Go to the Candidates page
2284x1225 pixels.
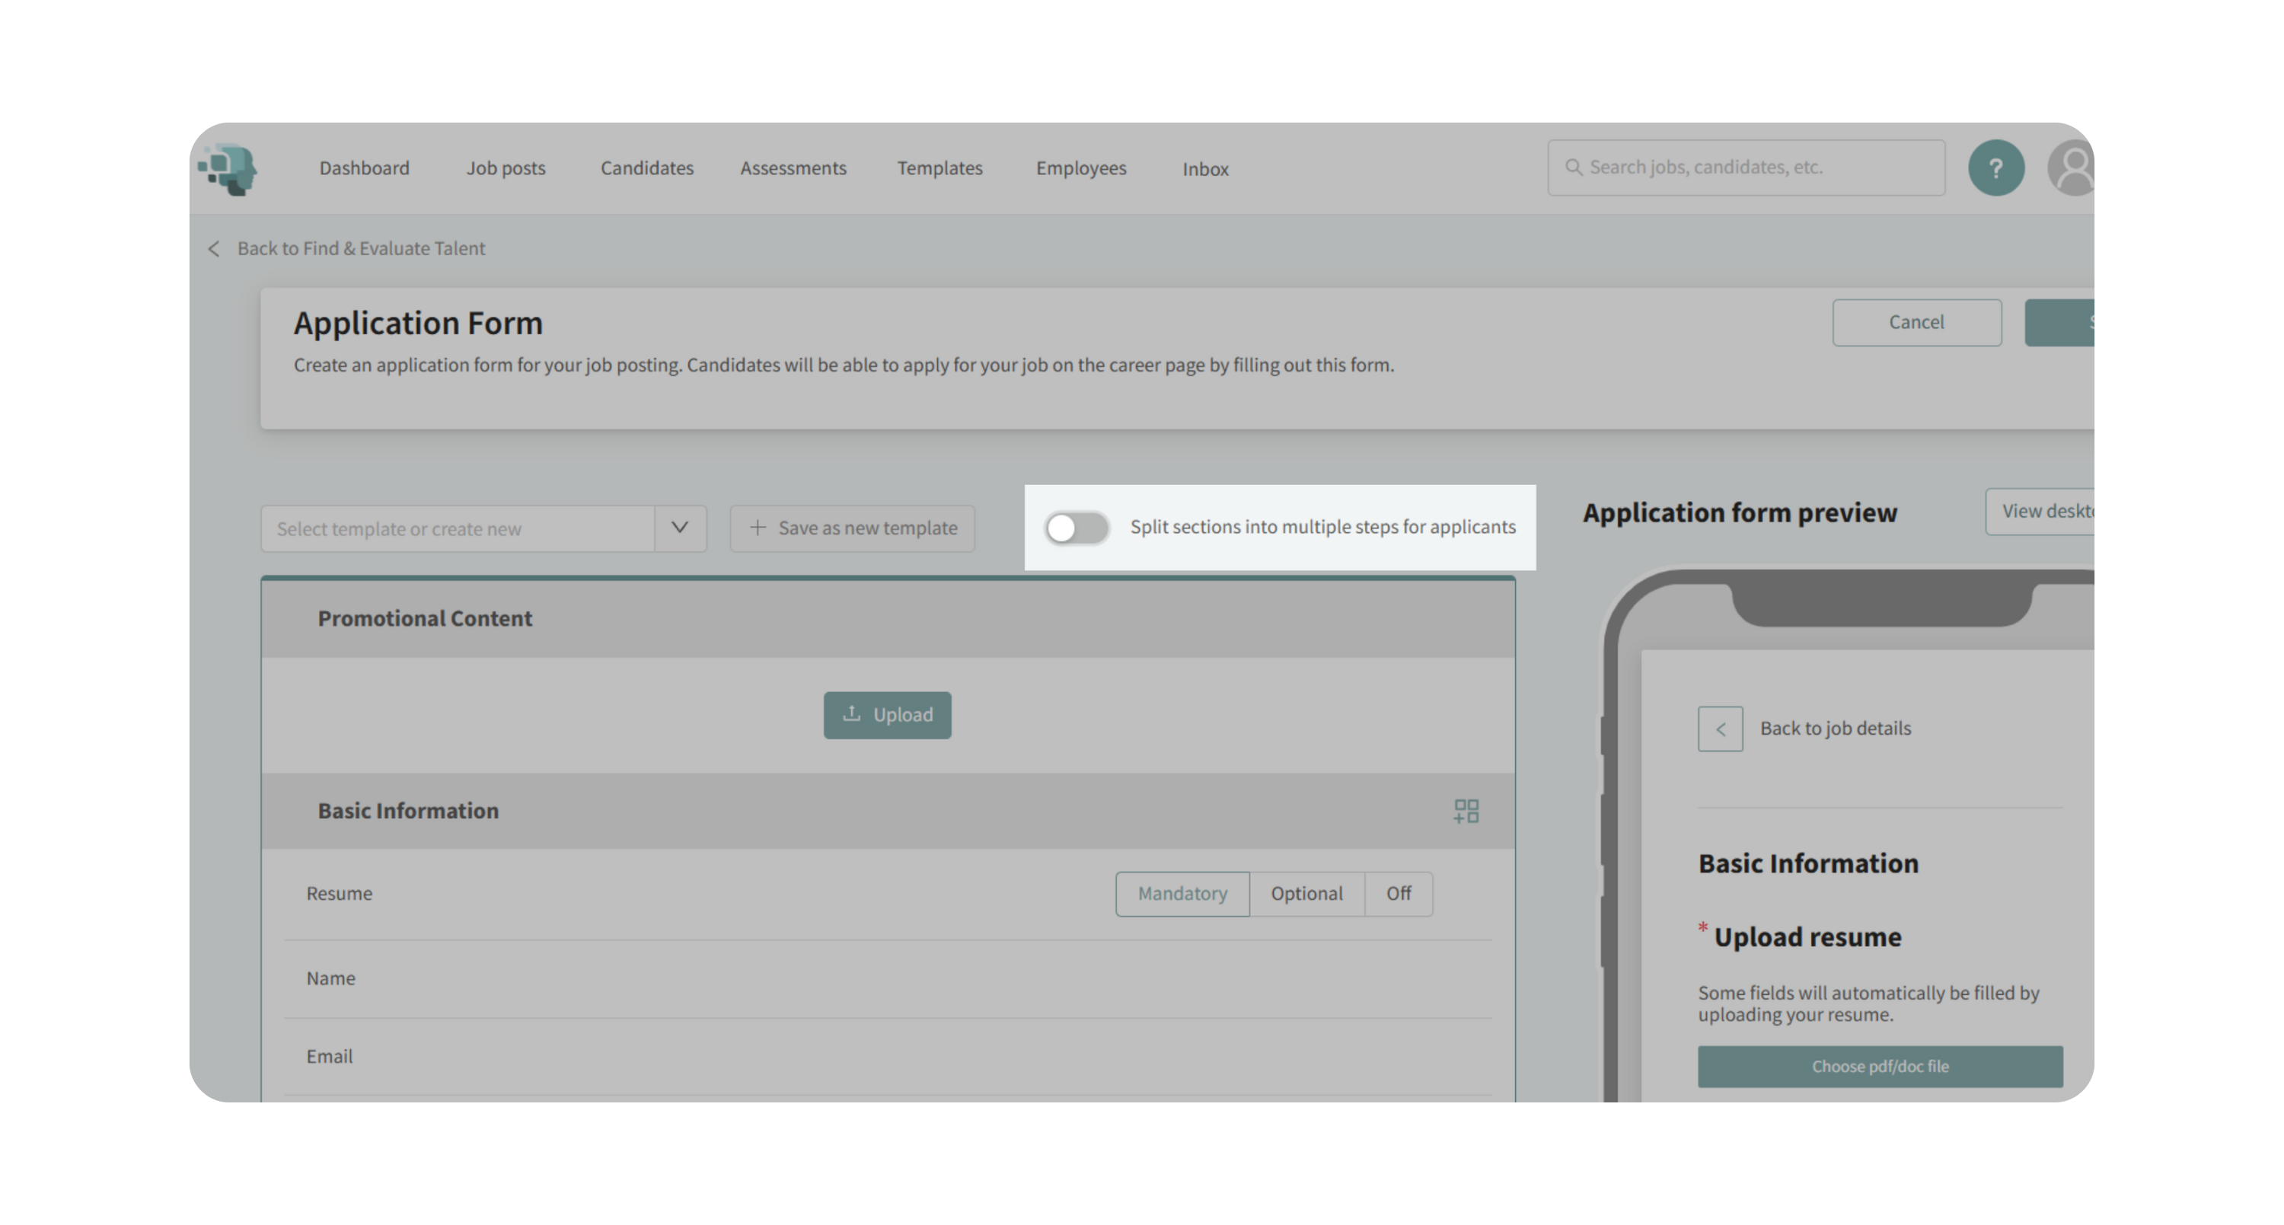point(646,168)
